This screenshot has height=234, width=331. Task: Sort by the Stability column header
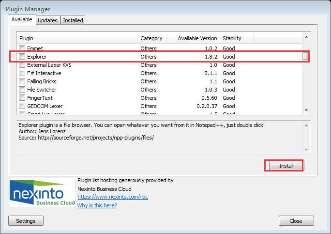[x=237, y=38]
